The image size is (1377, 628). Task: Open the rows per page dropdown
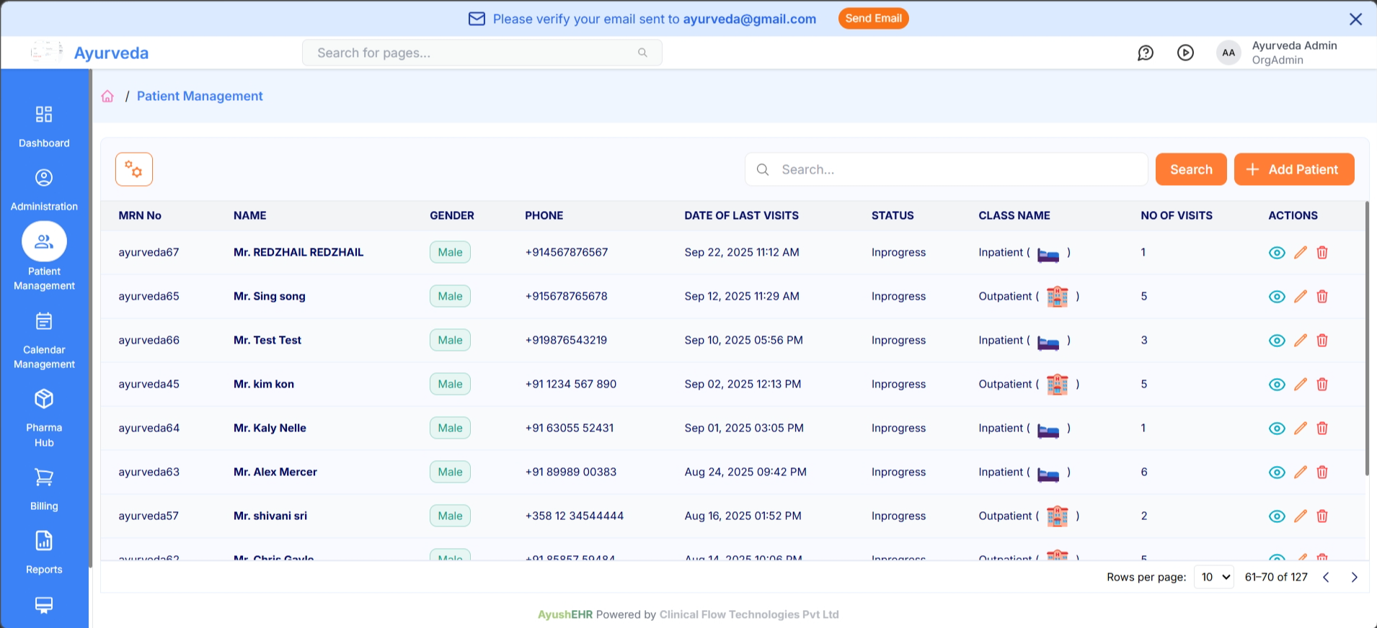pos(1214,577)
